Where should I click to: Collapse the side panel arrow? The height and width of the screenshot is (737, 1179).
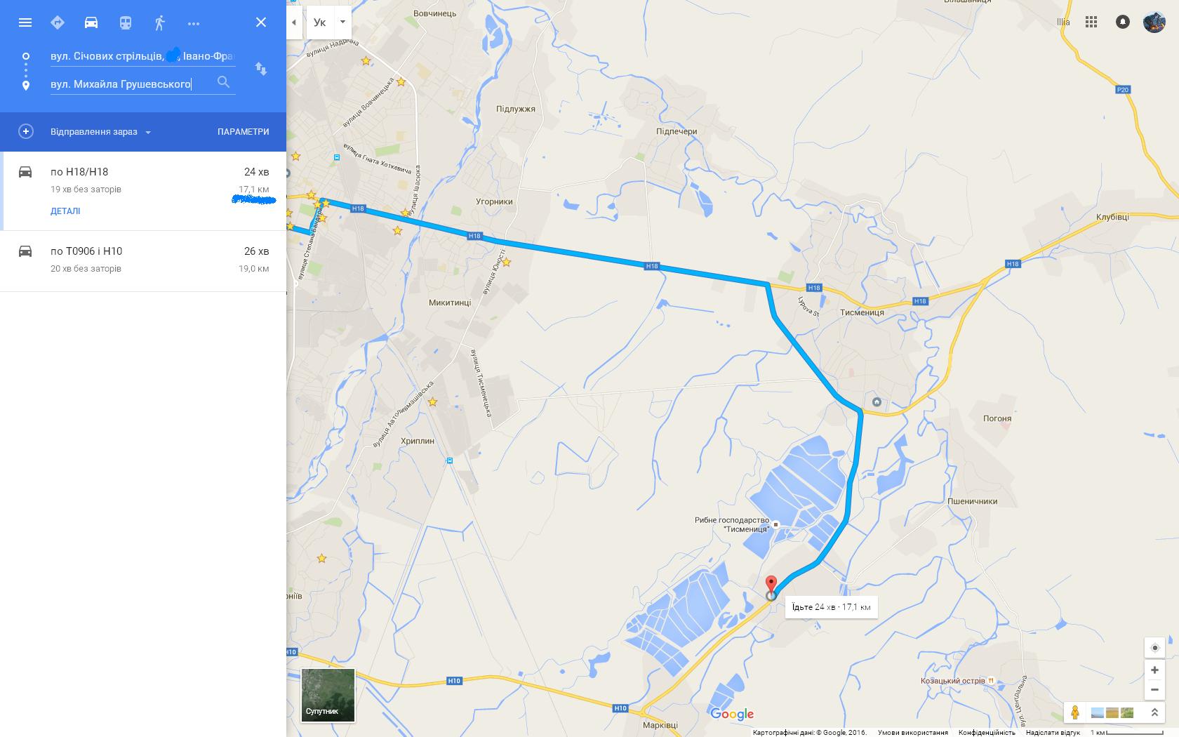point(294,22)
